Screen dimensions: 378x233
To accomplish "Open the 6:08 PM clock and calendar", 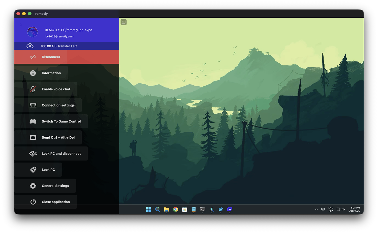I will coord(354,209).
